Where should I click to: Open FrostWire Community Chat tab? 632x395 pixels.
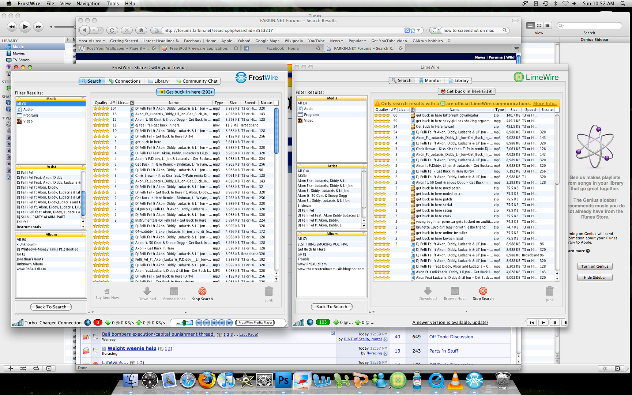(197, 81)
